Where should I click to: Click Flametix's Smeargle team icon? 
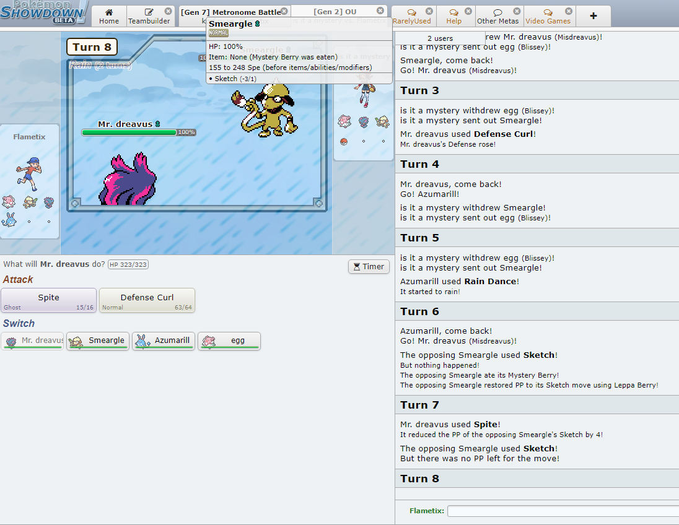tap(30, 202)
